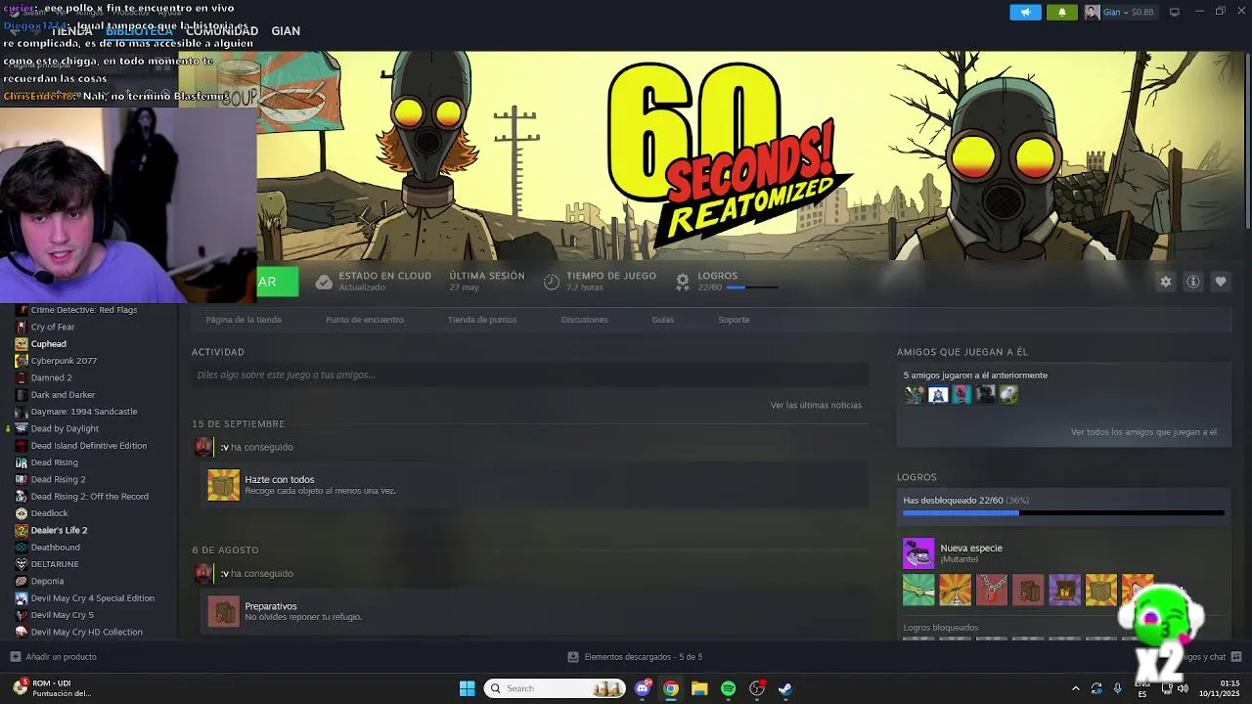Open the COMUNIDAD menu
This screenshot has width=1252, height=704.
222,31
